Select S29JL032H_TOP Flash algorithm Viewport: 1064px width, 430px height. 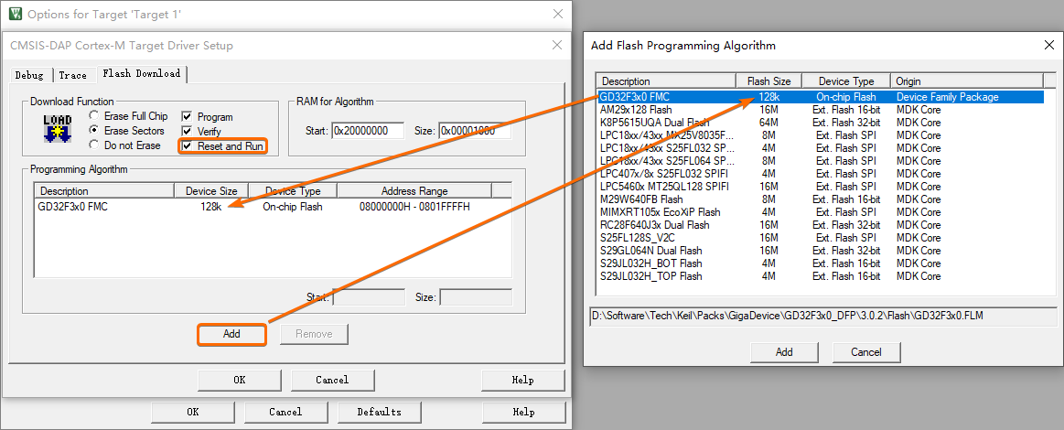pos(821,276)
